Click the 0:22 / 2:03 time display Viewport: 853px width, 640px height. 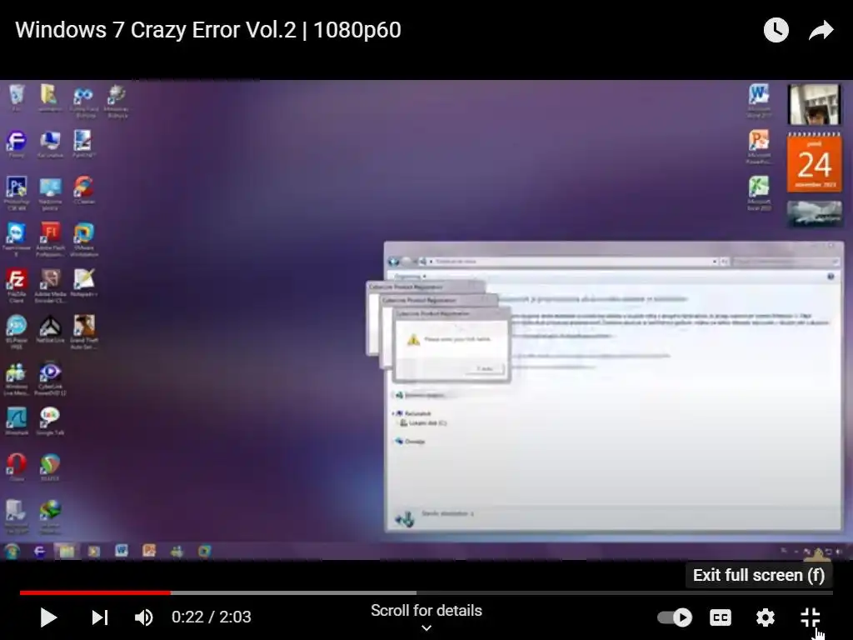(211, 617)
